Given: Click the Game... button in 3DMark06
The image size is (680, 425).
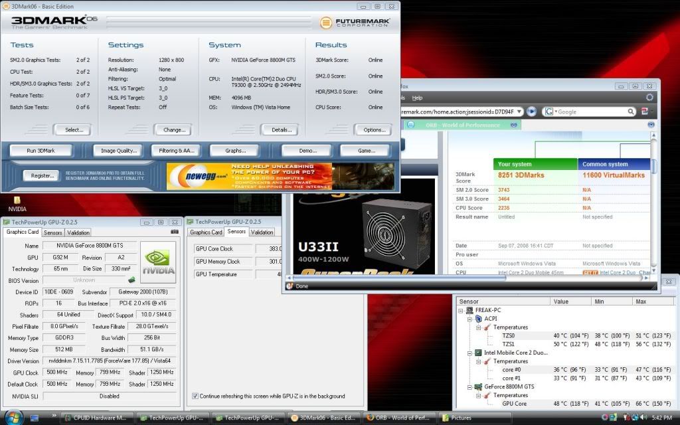Looking at the screenshot, I should 366,151.
